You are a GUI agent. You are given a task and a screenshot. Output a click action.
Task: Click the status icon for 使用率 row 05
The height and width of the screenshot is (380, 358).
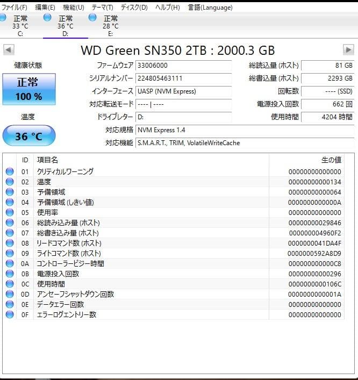10,212
